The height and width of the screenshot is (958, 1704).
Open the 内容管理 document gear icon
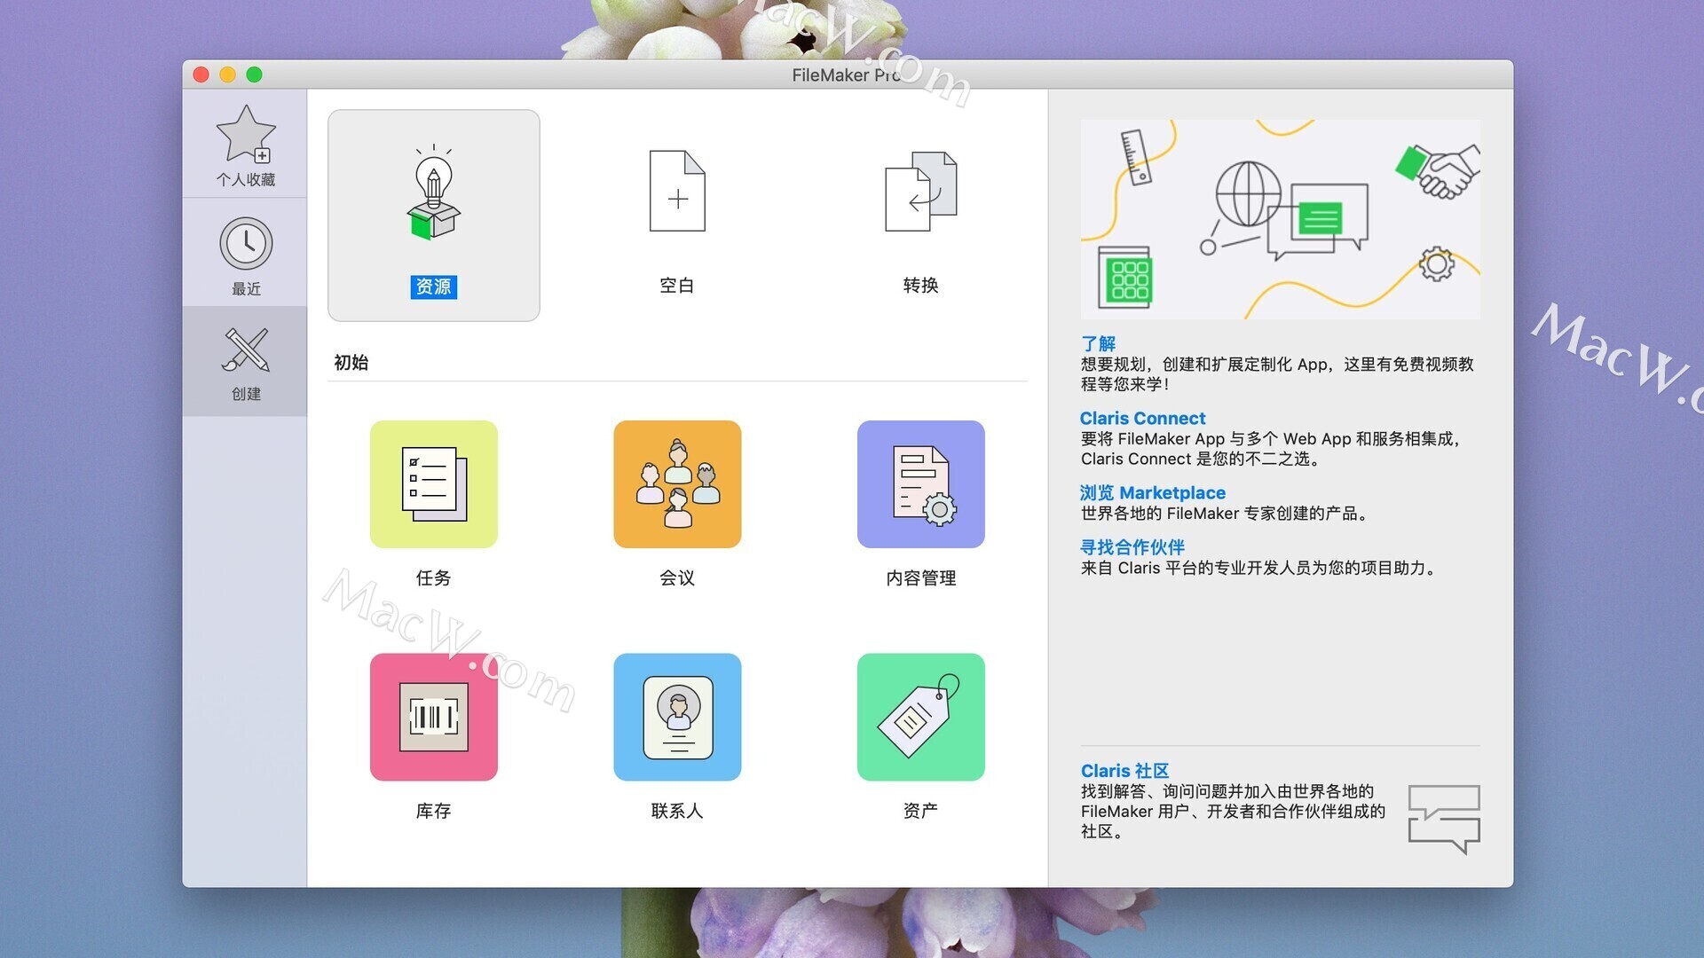[921, 484]
